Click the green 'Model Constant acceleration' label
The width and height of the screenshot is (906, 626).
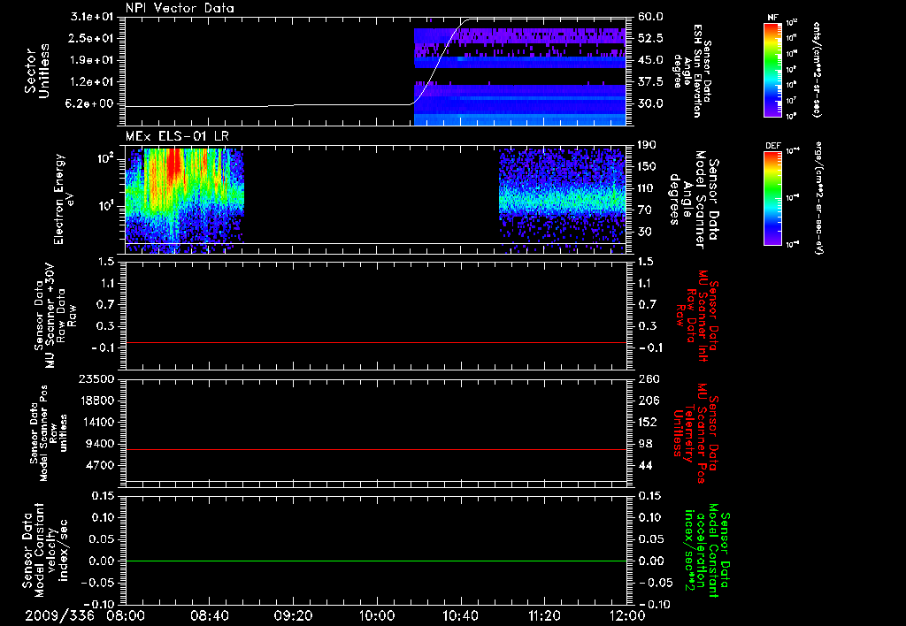[707, 551]
